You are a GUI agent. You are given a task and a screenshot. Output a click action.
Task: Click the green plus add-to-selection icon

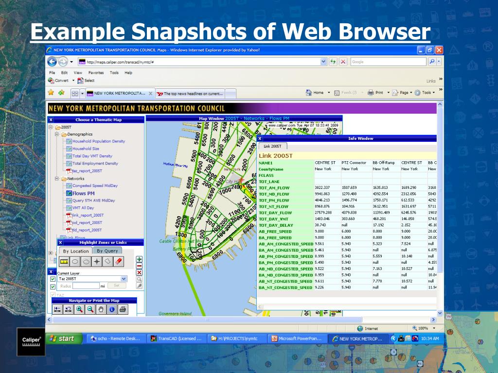(x=139, y=259)
